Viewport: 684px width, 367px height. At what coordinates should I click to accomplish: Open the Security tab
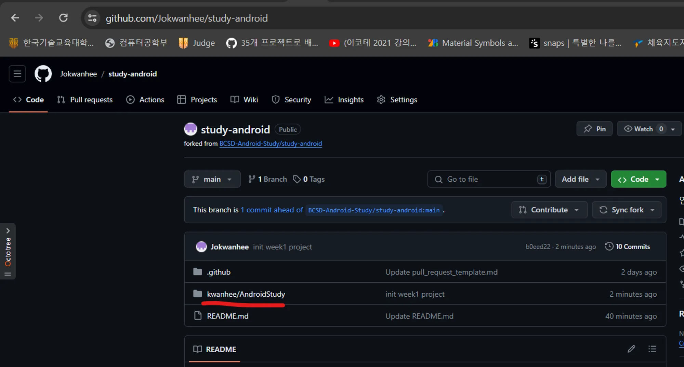click(x=291, y=100)
